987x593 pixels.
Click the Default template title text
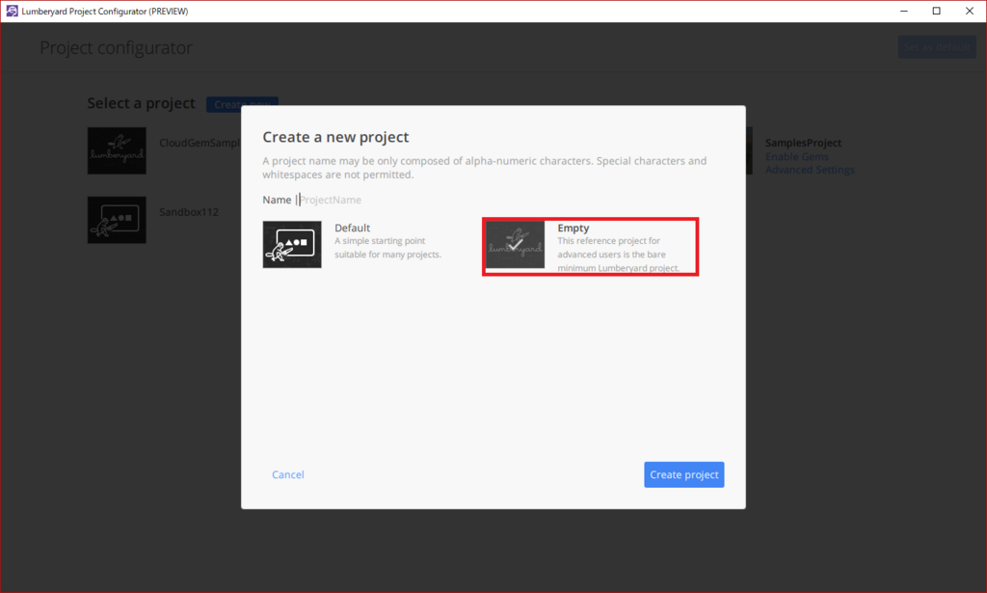(x=352, y=228)
